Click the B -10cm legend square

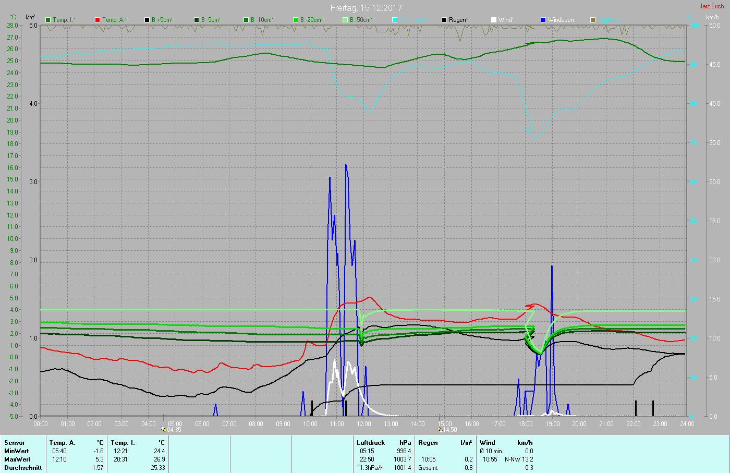pos(246,20)
